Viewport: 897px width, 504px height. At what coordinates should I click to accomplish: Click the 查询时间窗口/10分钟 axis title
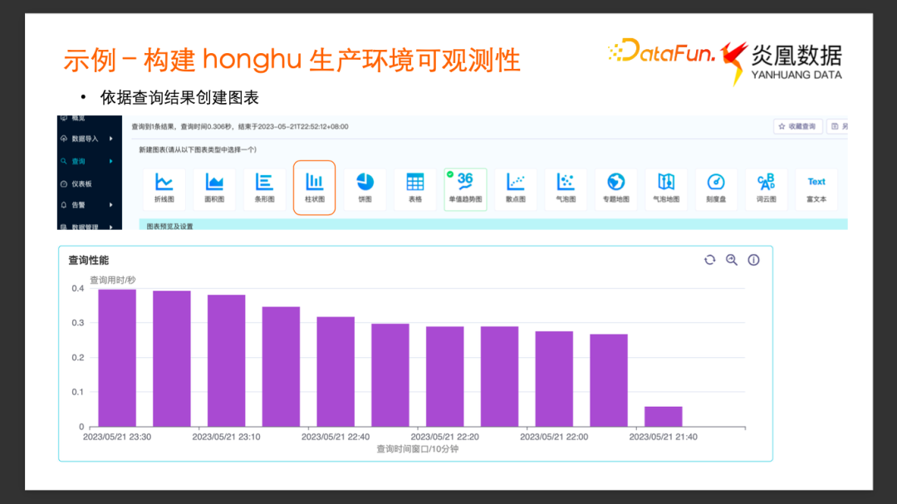pyautogui.click(x=418, y=449)
